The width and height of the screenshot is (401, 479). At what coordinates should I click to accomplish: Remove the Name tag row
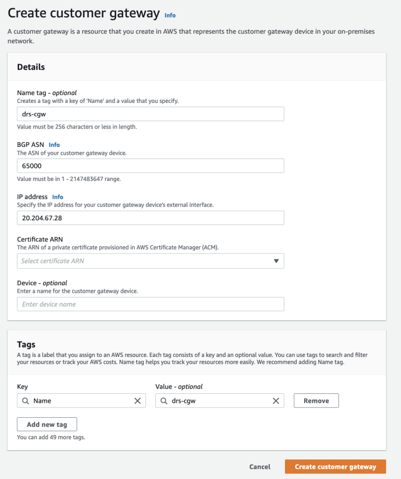pyautogui.click(x=316, y=400)
